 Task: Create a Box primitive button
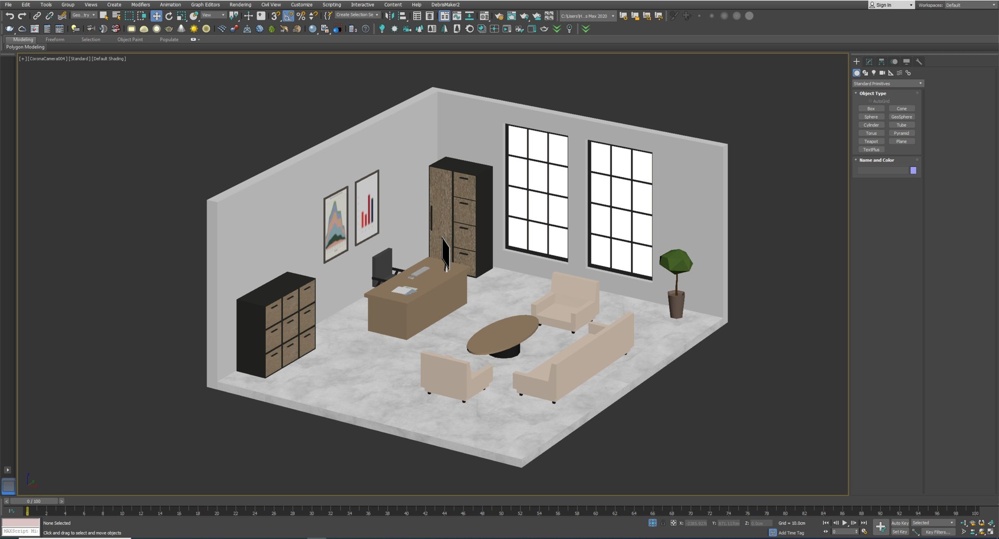[x=871, y=109]
